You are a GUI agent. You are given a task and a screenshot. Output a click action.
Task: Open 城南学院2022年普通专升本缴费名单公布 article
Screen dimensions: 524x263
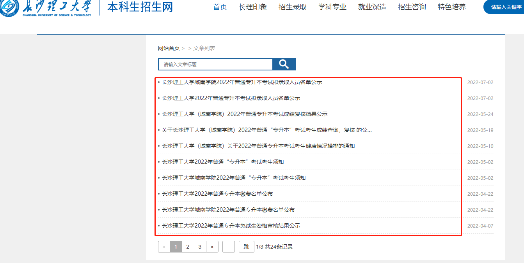pos(228,210)
